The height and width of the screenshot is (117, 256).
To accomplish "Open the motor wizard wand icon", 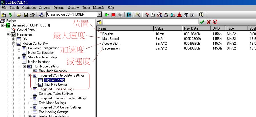I will [x=138, y=15].
